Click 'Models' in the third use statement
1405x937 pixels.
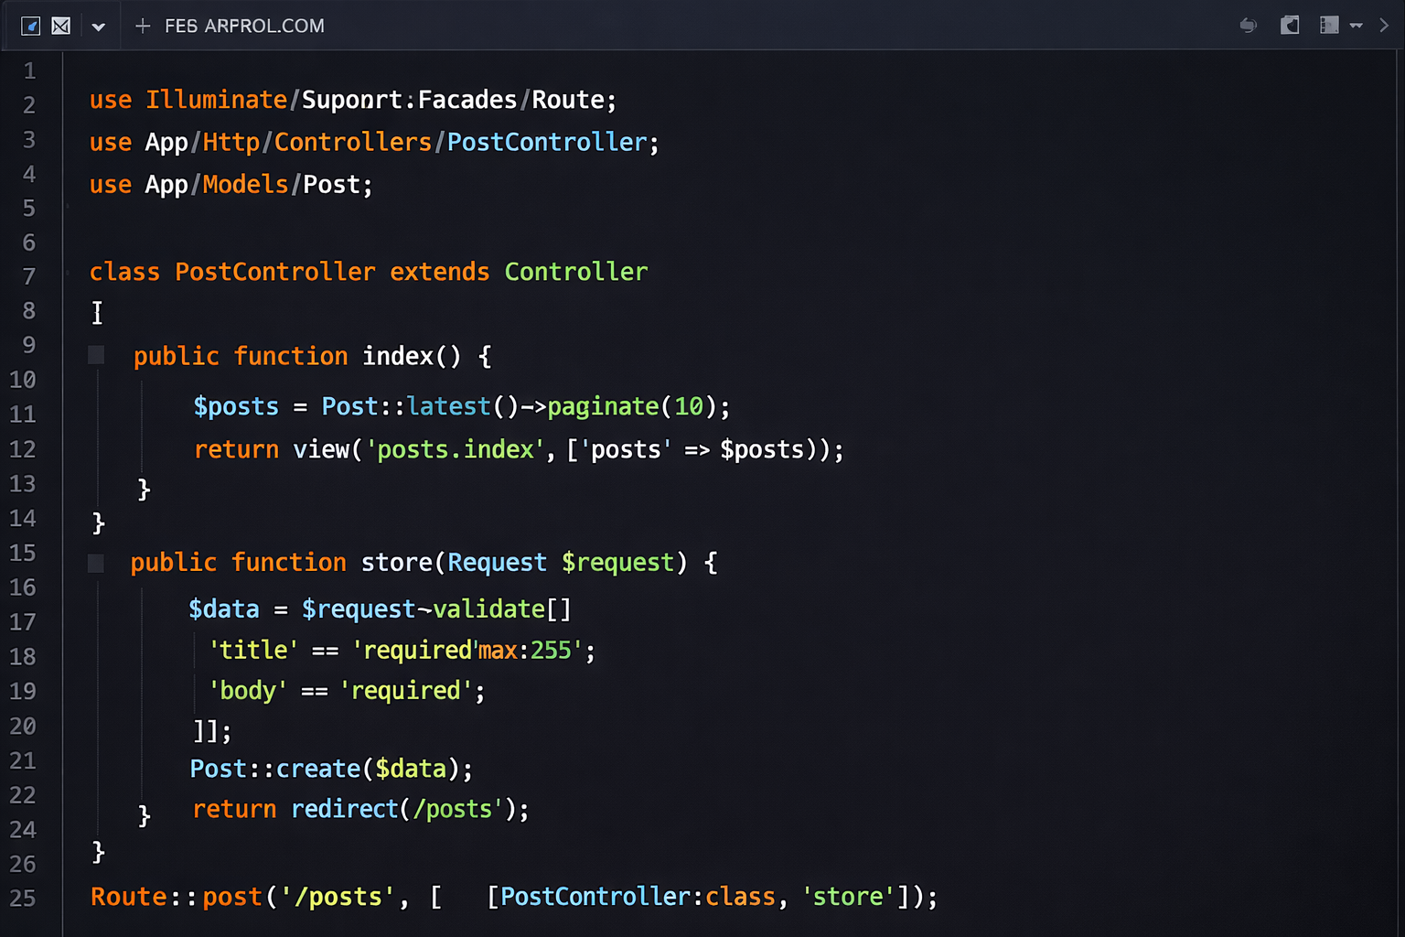coord(245,185)
